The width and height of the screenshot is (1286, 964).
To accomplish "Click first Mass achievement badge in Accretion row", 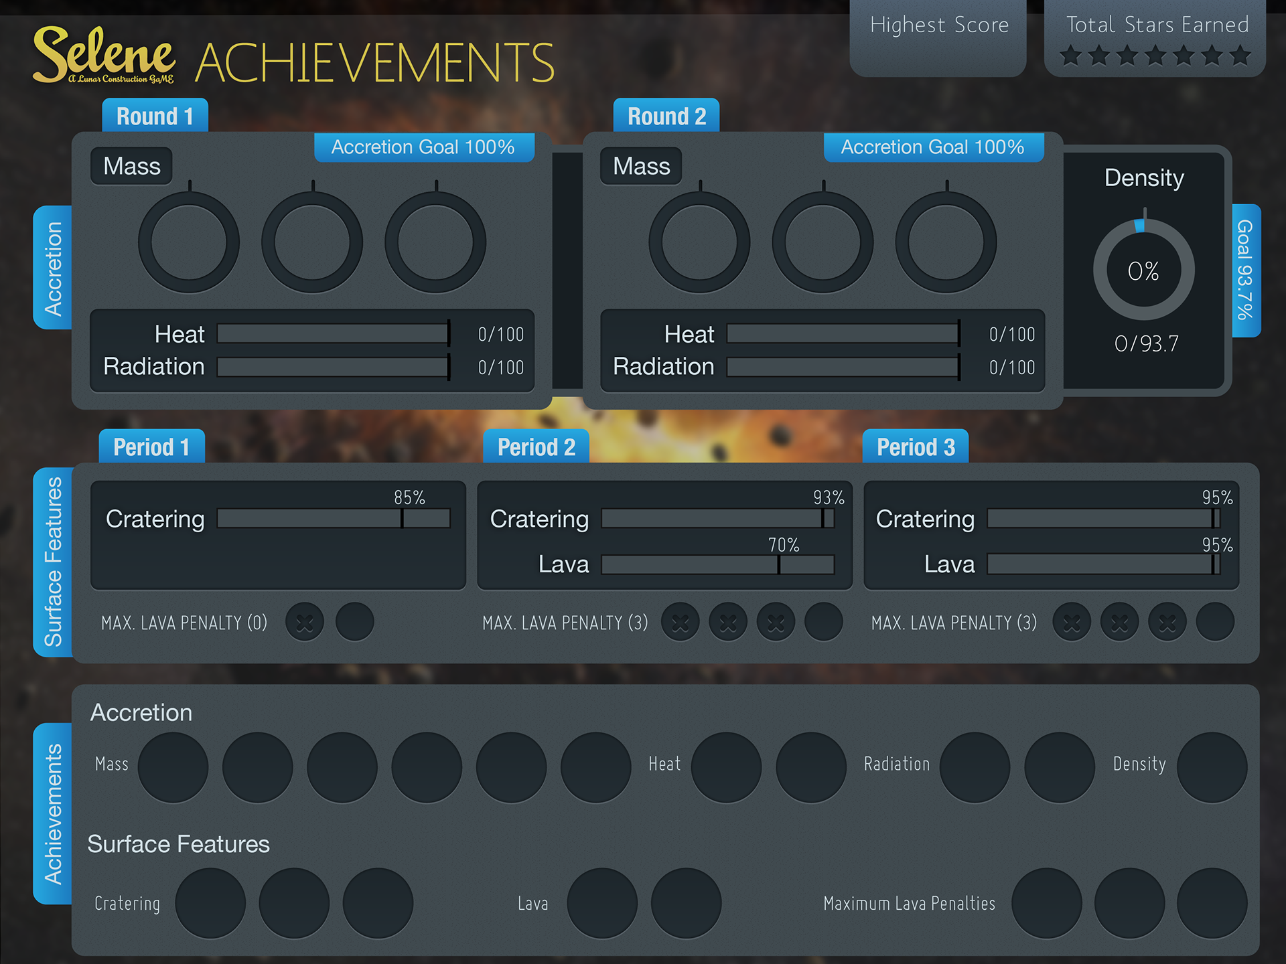I will (x=173, y=767).
